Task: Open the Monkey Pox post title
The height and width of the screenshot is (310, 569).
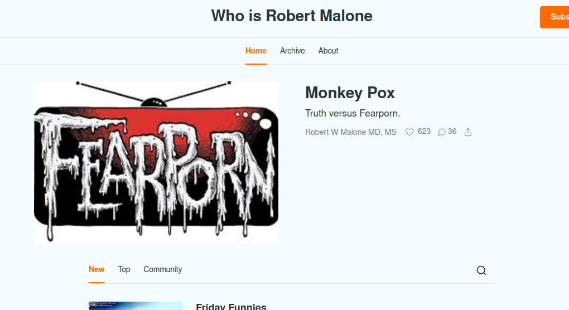Action: click(350, 93)
